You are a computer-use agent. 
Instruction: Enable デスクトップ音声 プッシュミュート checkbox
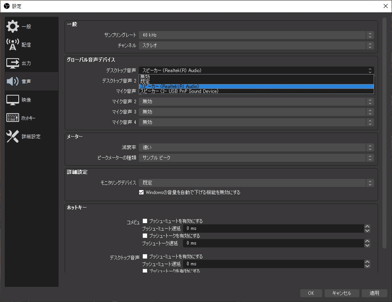[x=145, y=256]
